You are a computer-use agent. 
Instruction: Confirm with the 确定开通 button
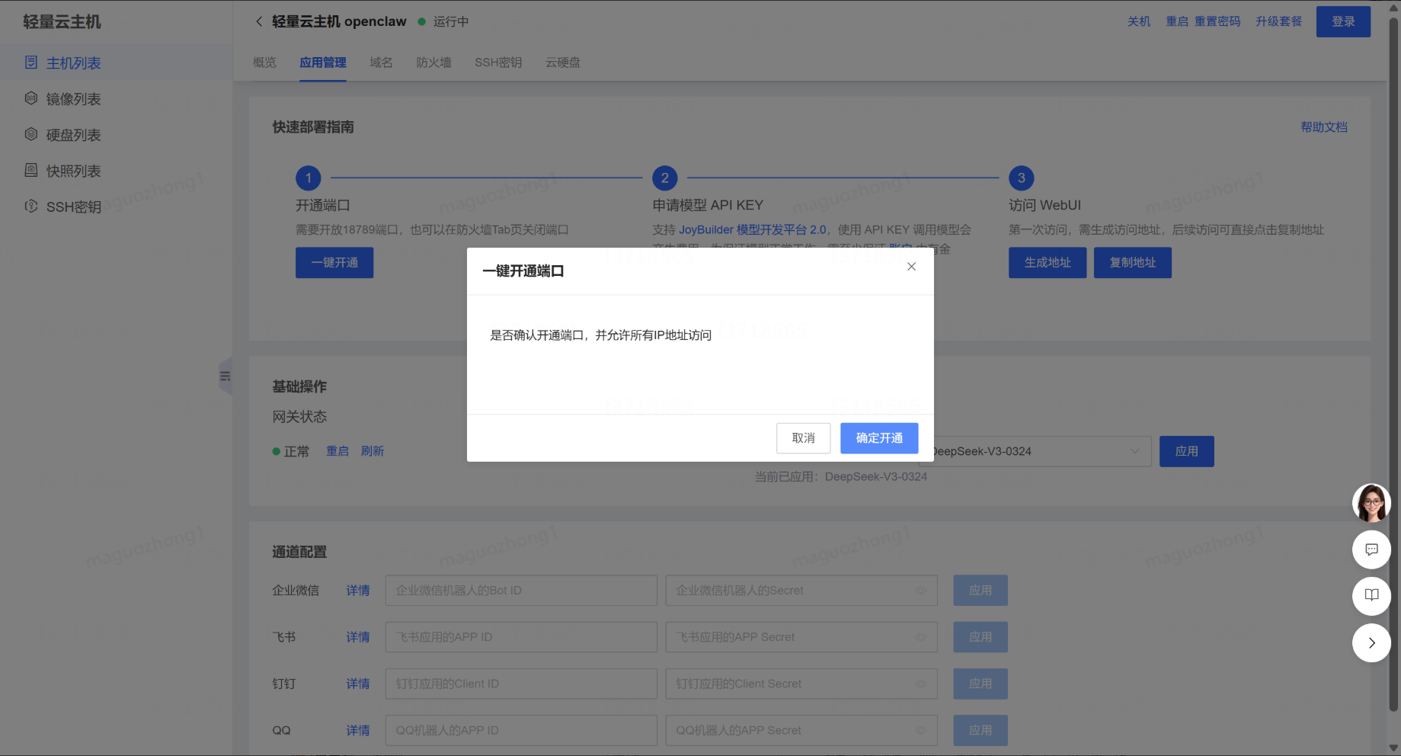click(878, 438)
